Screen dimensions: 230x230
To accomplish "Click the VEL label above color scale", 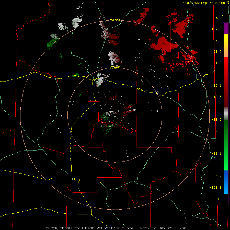I will [x=224, y=15].
